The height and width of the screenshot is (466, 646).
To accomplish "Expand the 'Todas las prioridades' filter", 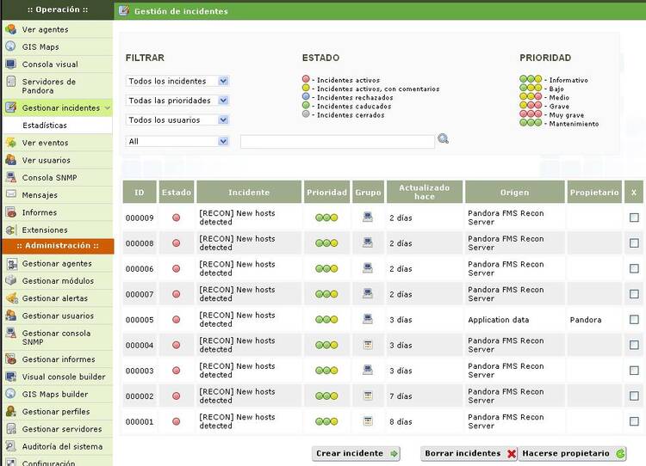I will coord(177,101).
